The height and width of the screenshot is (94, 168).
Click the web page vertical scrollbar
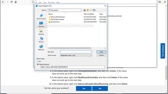pos(166,73)
